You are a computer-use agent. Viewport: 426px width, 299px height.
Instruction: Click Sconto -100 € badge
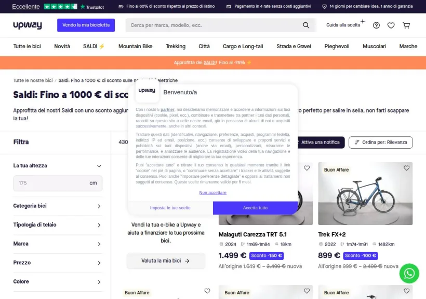point(360,255)
